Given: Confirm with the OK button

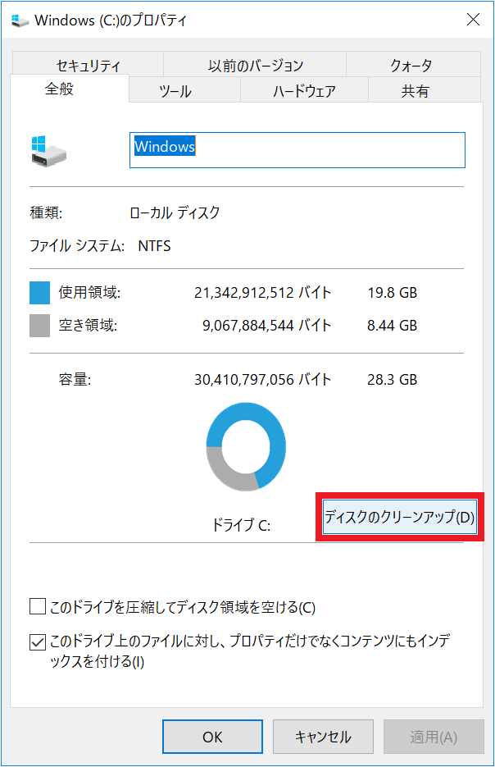Looking at the screenshot, I should [212, 737].
